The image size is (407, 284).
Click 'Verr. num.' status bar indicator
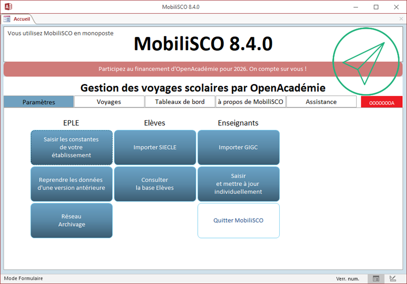[x=347, y=278]
